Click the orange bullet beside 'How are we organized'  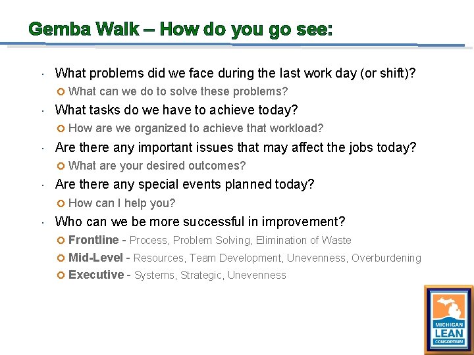pos(61,129)
